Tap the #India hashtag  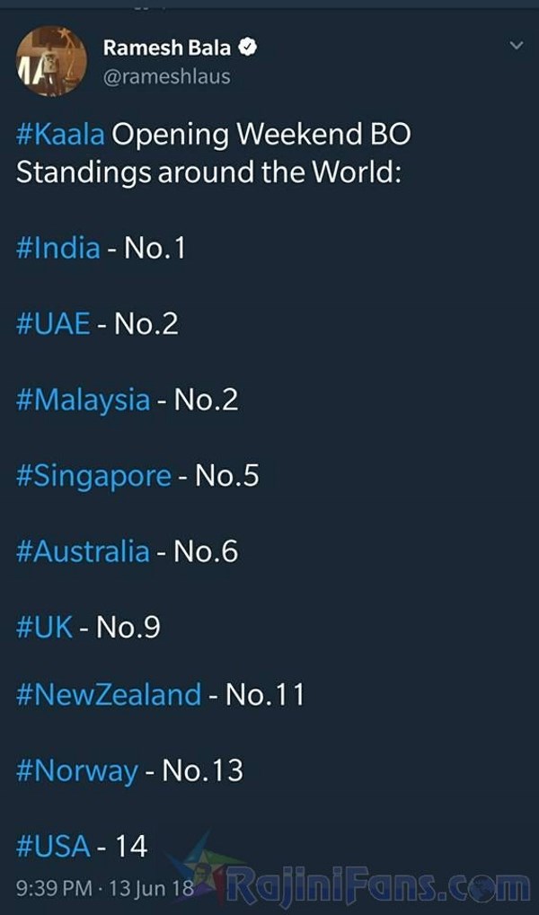(x=57, y=247)
